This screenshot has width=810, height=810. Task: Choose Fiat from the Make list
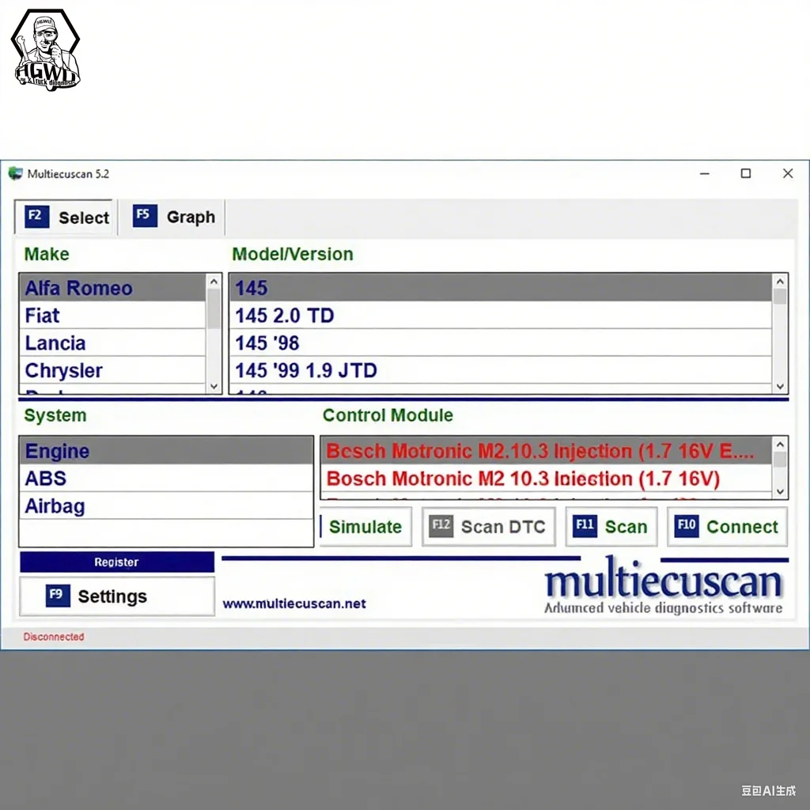coord(112,315)
